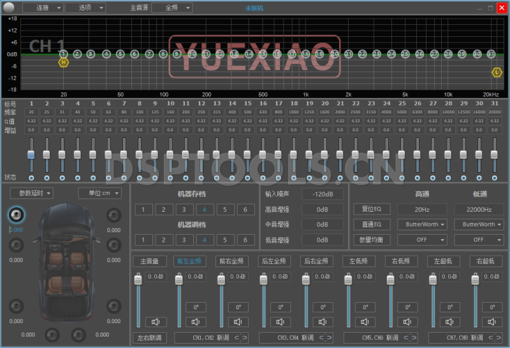Click the 主音量 master volume slider handle
The image size is (510, 348).
137,280
